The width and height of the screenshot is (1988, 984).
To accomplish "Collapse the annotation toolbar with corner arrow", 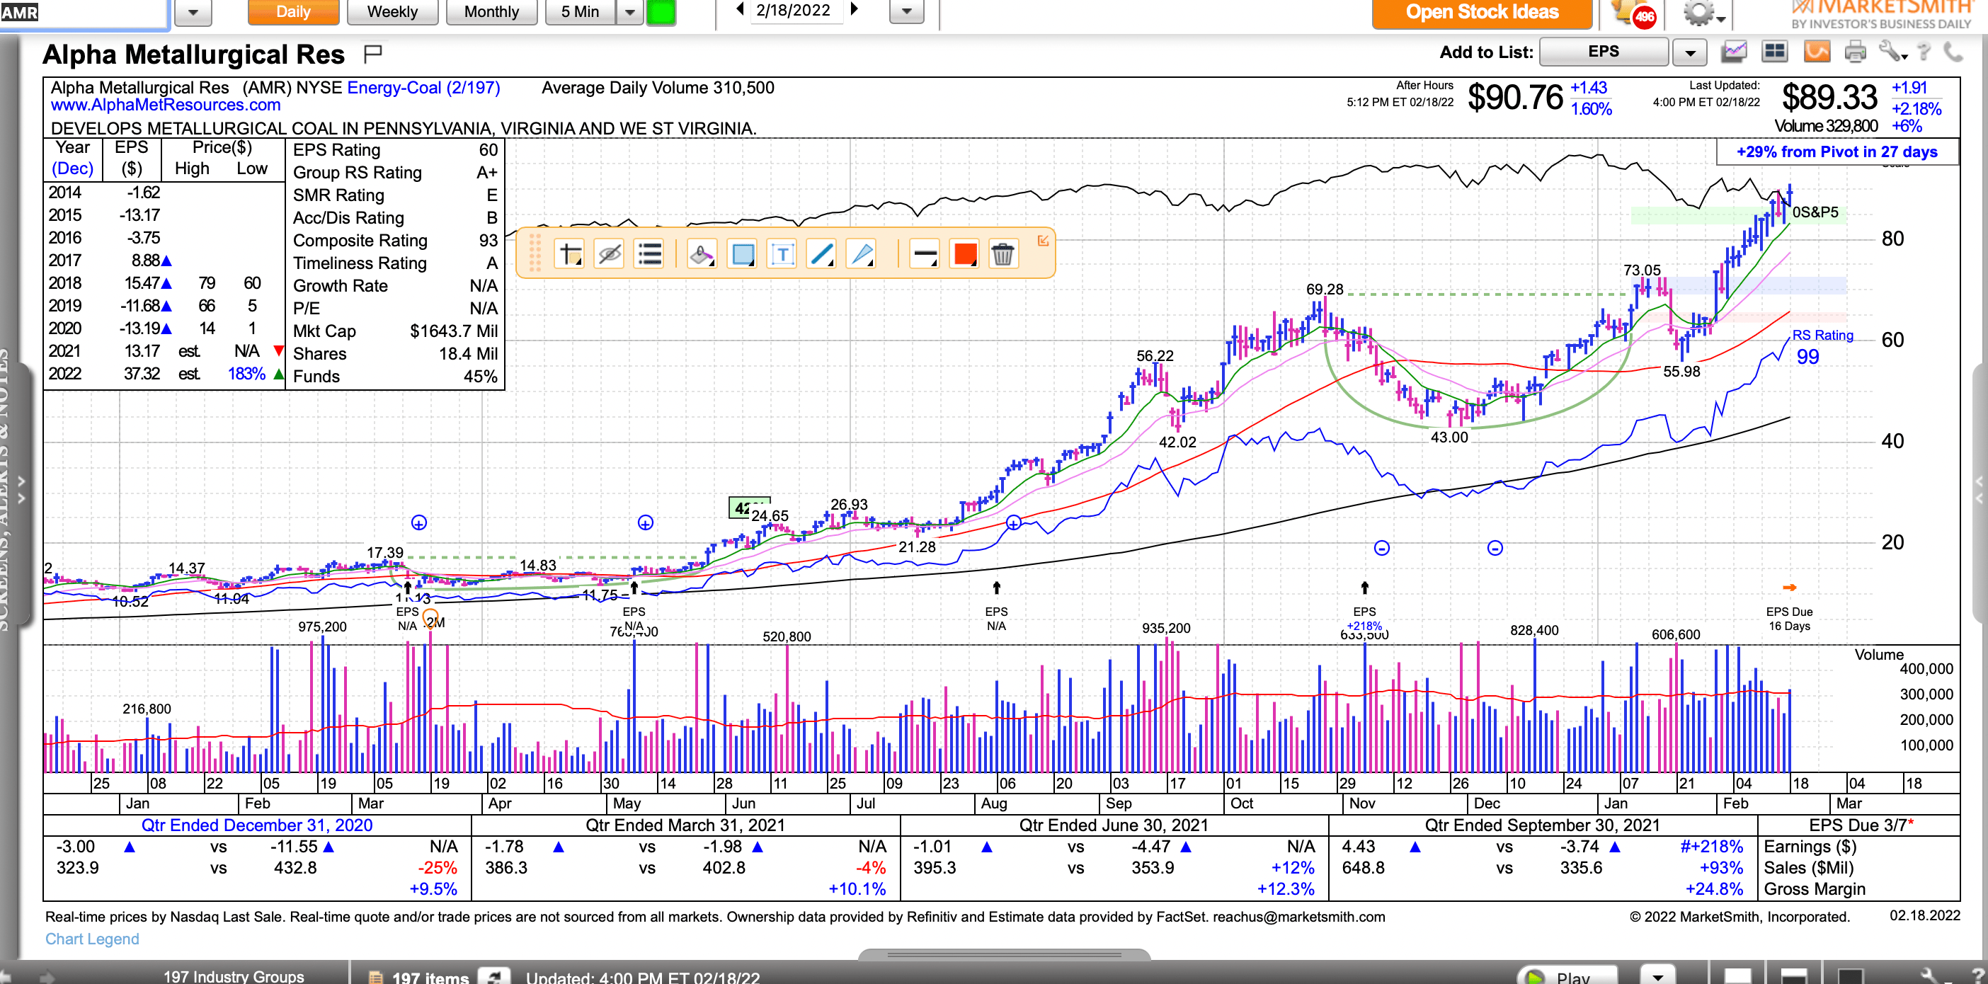I will [1044, 241].
